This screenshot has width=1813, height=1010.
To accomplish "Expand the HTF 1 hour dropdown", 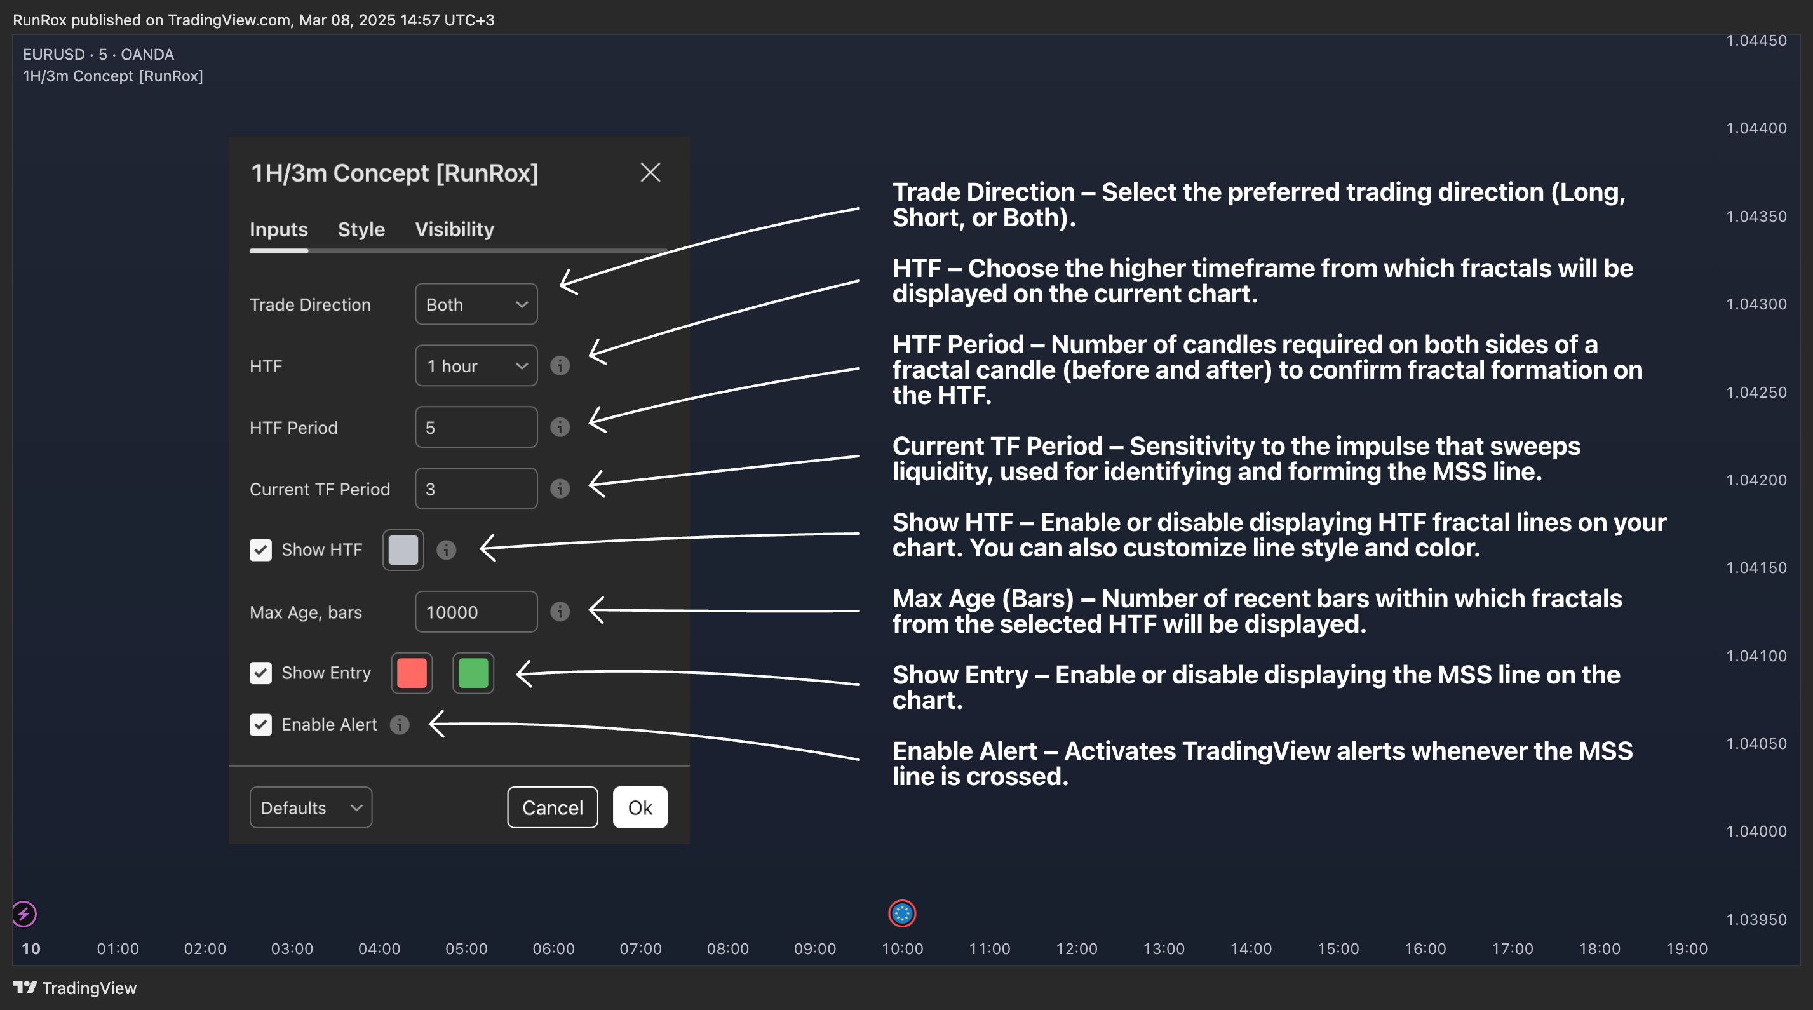I will click(x=476, y=365).
